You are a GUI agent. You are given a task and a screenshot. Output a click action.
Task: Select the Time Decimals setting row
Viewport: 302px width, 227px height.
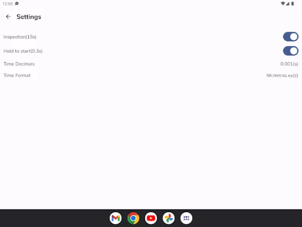pos(151,64)
